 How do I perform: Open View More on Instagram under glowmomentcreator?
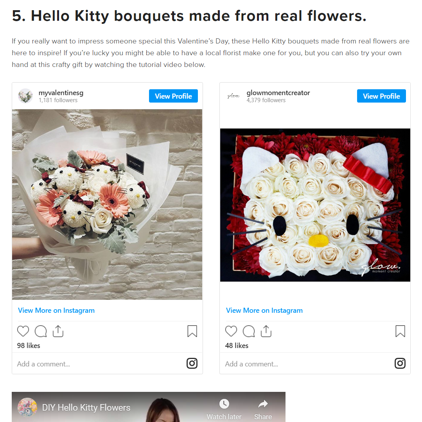[x=264, y=310]
